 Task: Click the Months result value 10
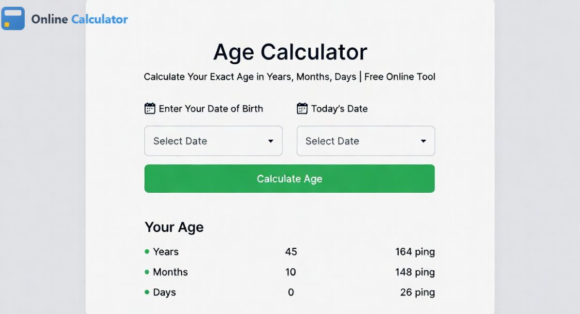click(x=290, y=272)
